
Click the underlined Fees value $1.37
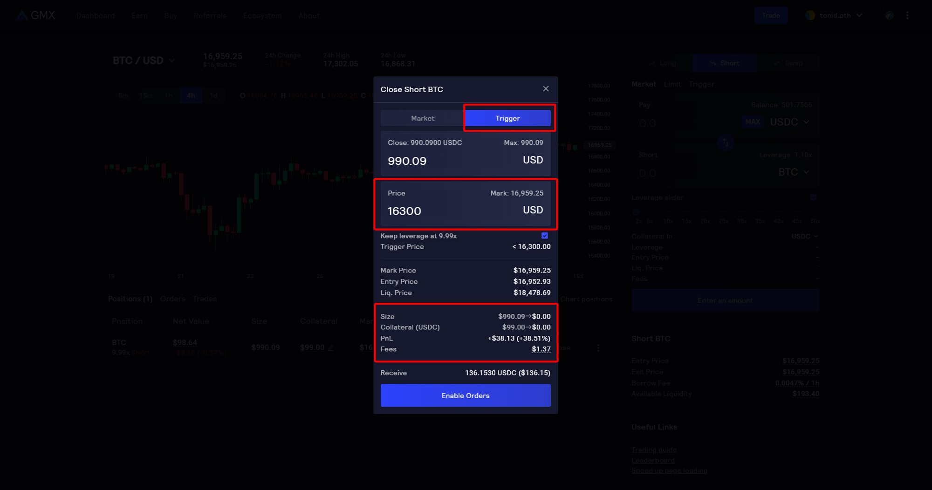541,349
